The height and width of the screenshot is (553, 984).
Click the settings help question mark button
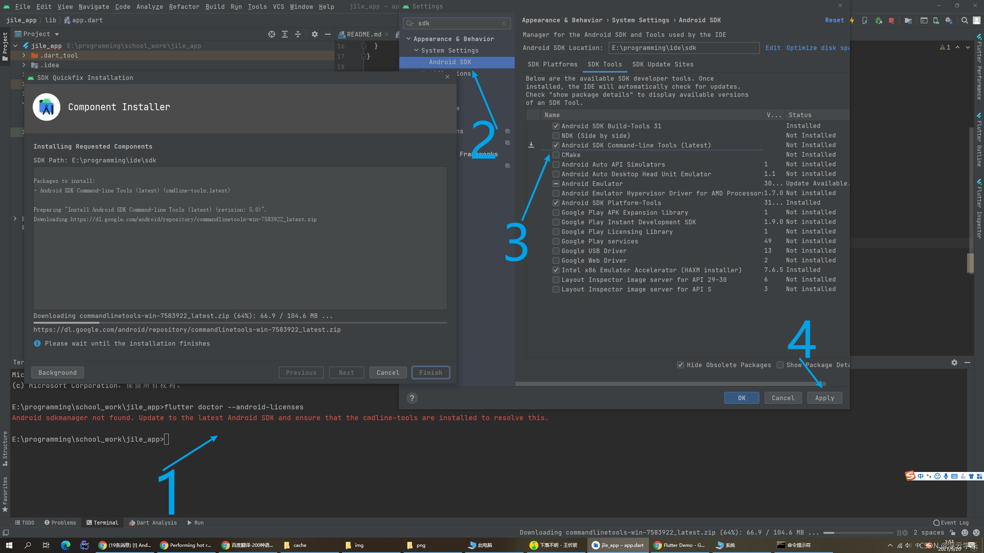coord(412,398)
